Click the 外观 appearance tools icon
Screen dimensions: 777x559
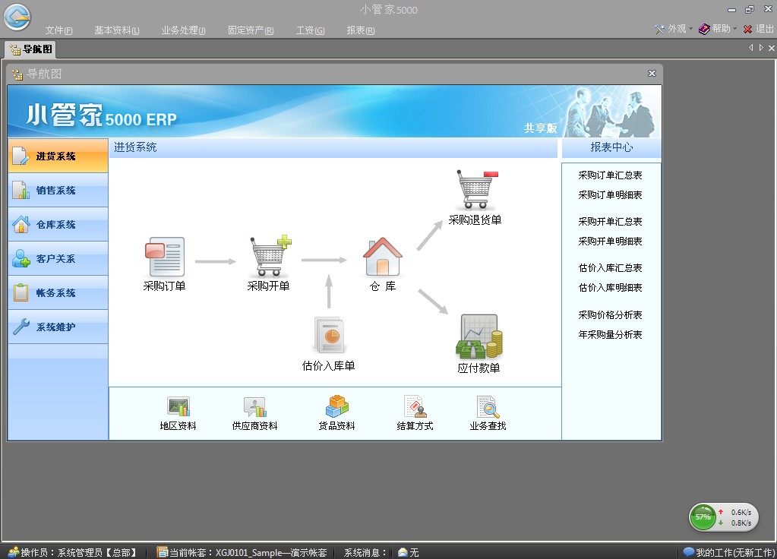(x=659, y=29)
